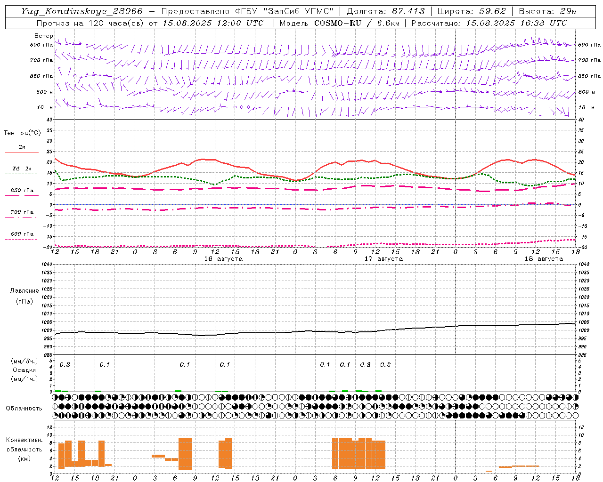Click the 18 августа date label
This screenshot has height=482, width=603.
click(x=544, y=259)
